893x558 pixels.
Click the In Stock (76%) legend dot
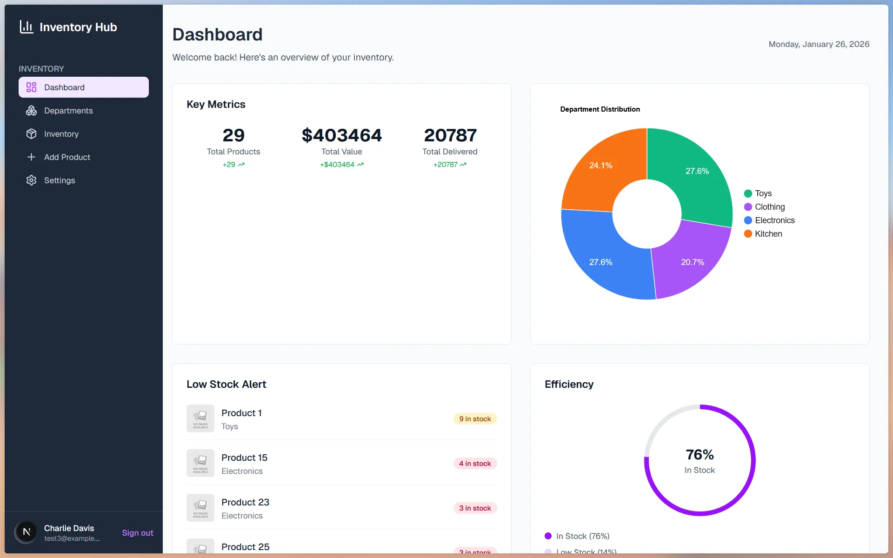pyautogui.click(x=548, y=536)
